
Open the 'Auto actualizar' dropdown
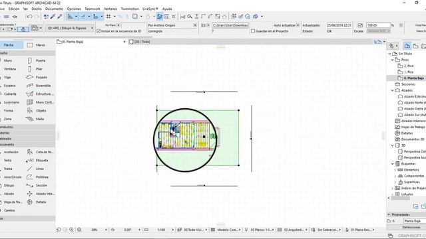298,25
